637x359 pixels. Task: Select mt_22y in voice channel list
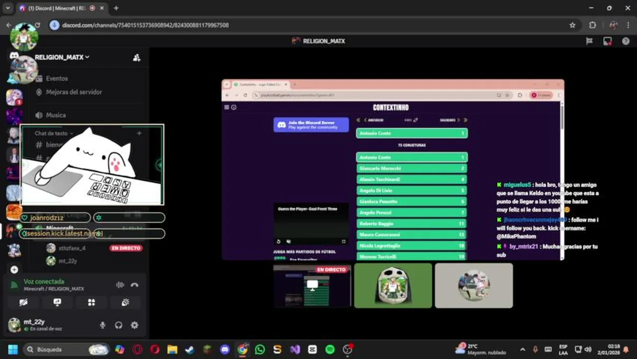pos(68,261)
